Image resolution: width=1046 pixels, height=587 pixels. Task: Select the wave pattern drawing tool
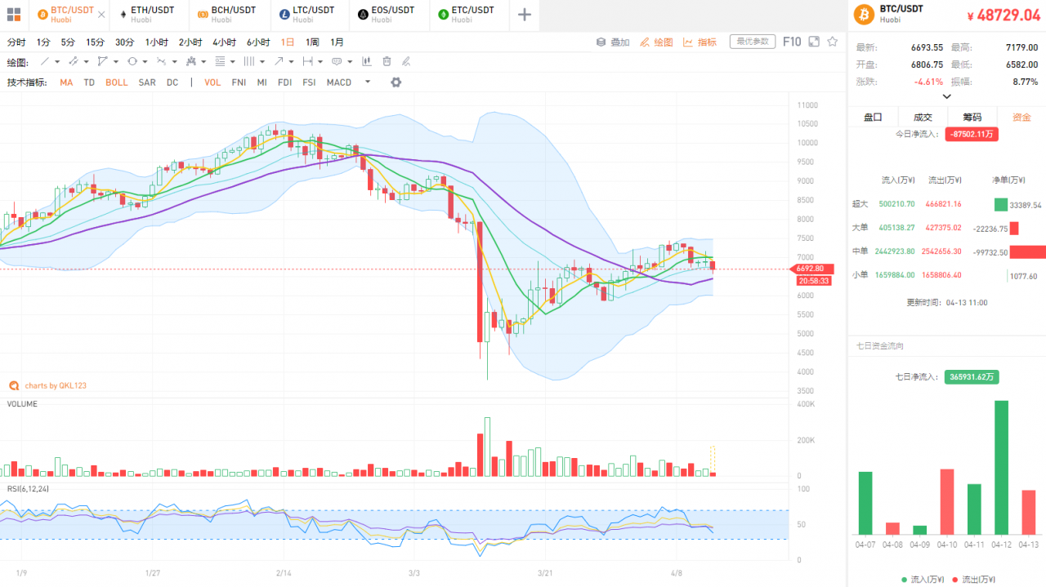tap(162, 61)
